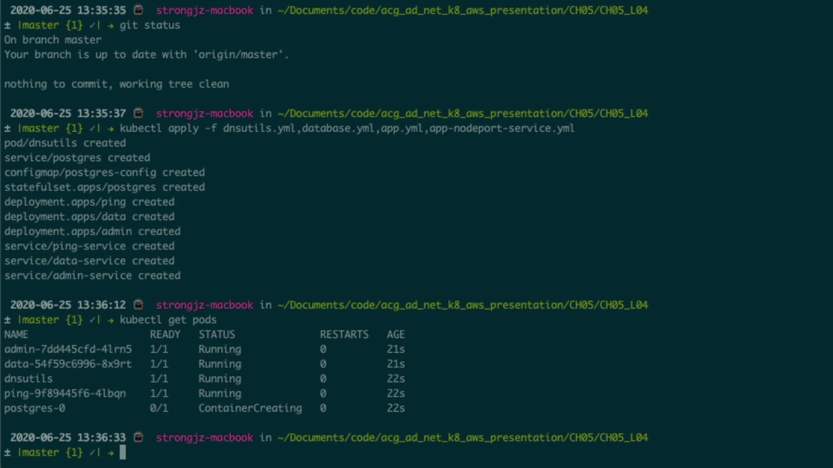Click the icon after the 13:36:33 timestamp
The height and width of the screenshot is (468, 833).
click(x=138, y=437)
